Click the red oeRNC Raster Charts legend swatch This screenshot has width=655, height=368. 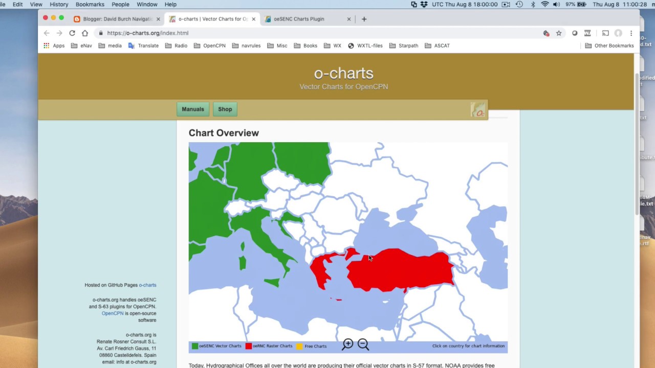[249, 346]
